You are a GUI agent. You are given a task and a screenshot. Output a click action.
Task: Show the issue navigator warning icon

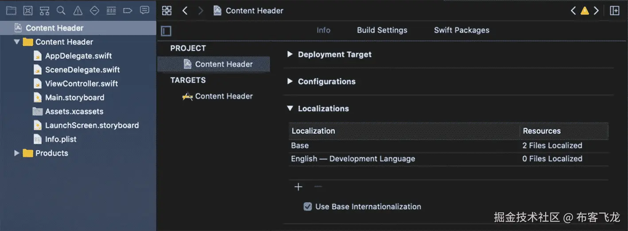(x=78, y=11)
